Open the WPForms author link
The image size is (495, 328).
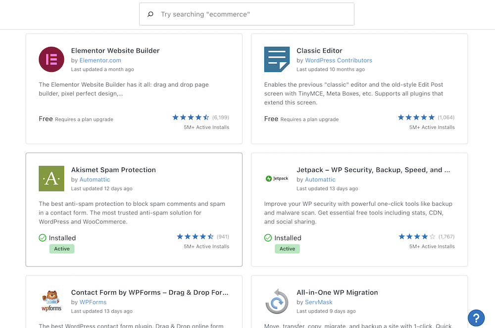coord(93,302)
